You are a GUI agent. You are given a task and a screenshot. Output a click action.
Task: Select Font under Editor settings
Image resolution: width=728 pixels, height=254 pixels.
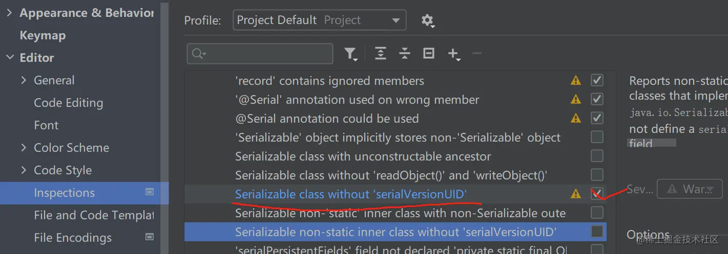point(46,125)
